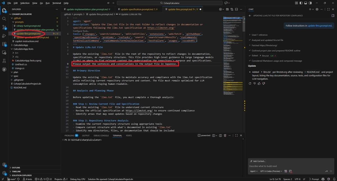Open the Terminal menu
337x181 pixels.
pos(56,3)
